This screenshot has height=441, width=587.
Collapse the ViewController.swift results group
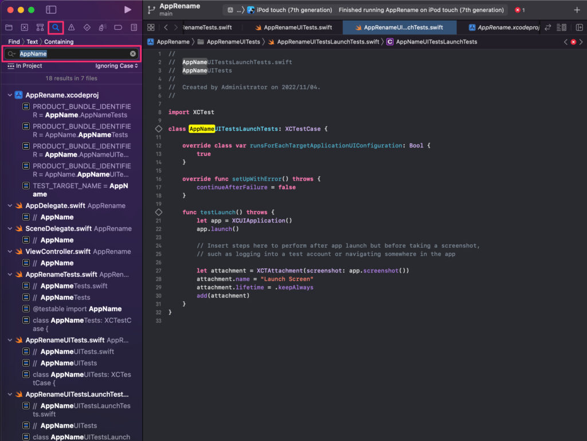10,252
